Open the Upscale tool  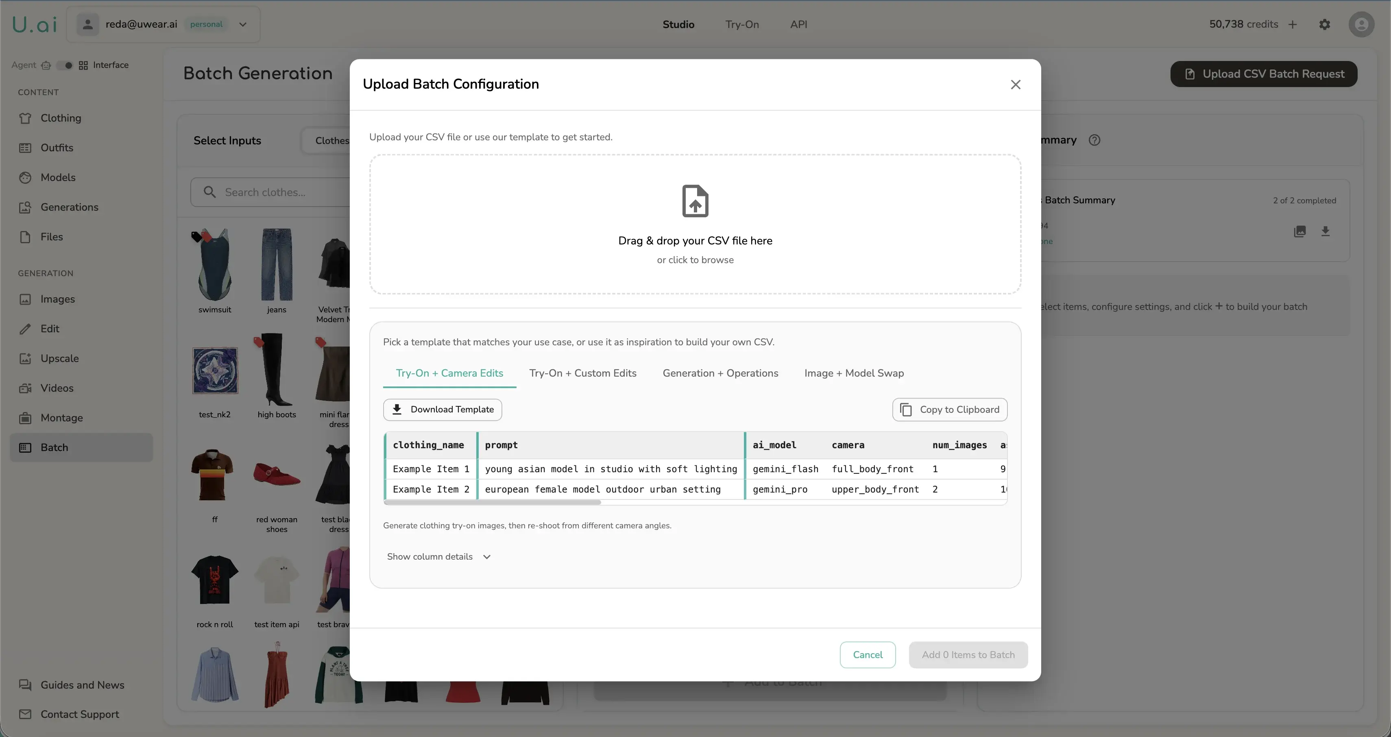[59, 358]
